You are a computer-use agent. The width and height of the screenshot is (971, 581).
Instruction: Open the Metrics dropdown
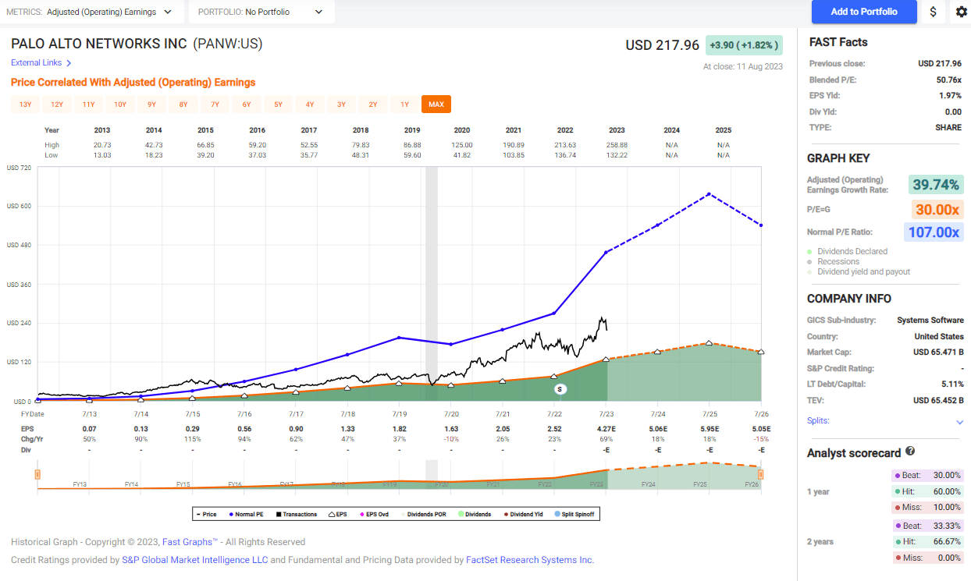click(x=93, y=12)
